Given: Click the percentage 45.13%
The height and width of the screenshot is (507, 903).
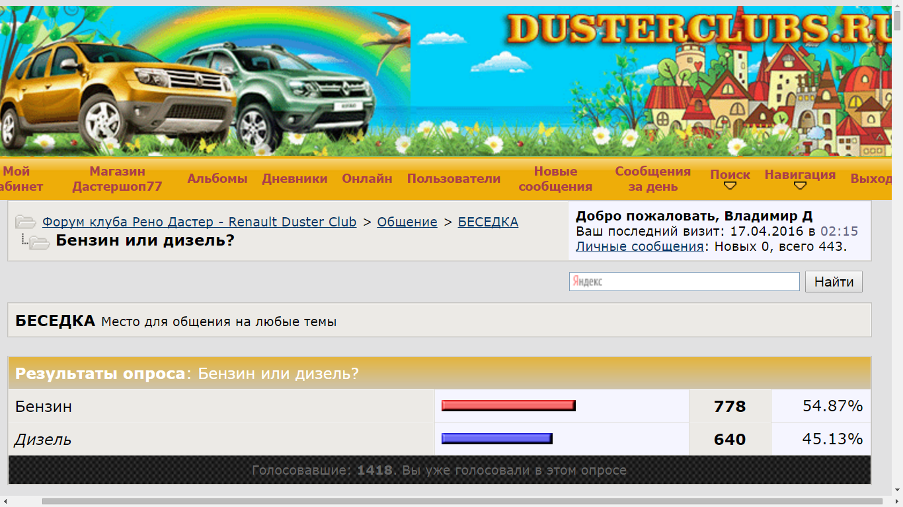Looking at the screenshot, I should [x=833, y=439].
